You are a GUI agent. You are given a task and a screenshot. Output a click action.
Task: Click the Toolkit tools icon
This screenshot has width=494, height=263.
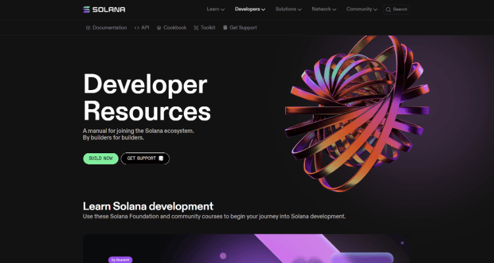pos(196,28)
